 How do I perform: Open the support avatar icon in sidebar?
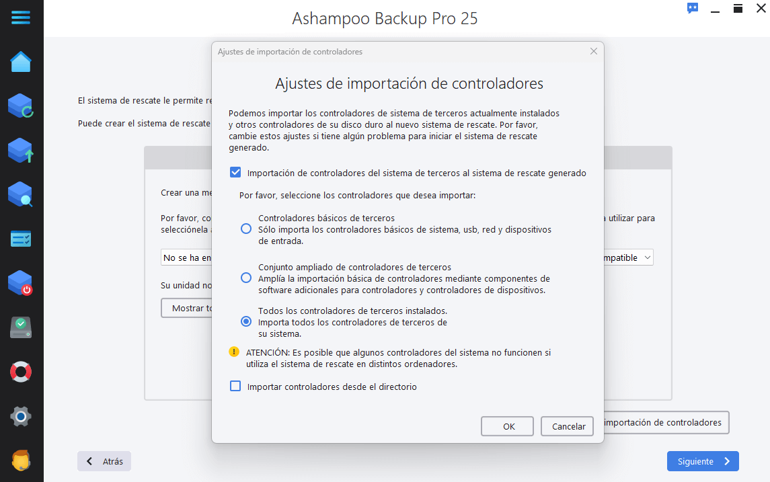pos(21,460)
